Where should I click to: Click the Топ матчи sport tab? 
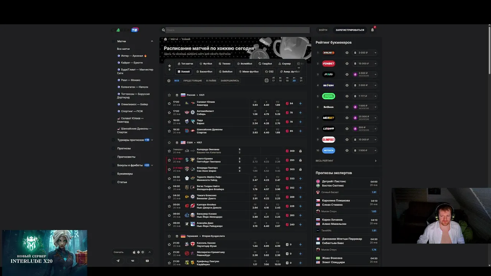click(x=185, y=64)
